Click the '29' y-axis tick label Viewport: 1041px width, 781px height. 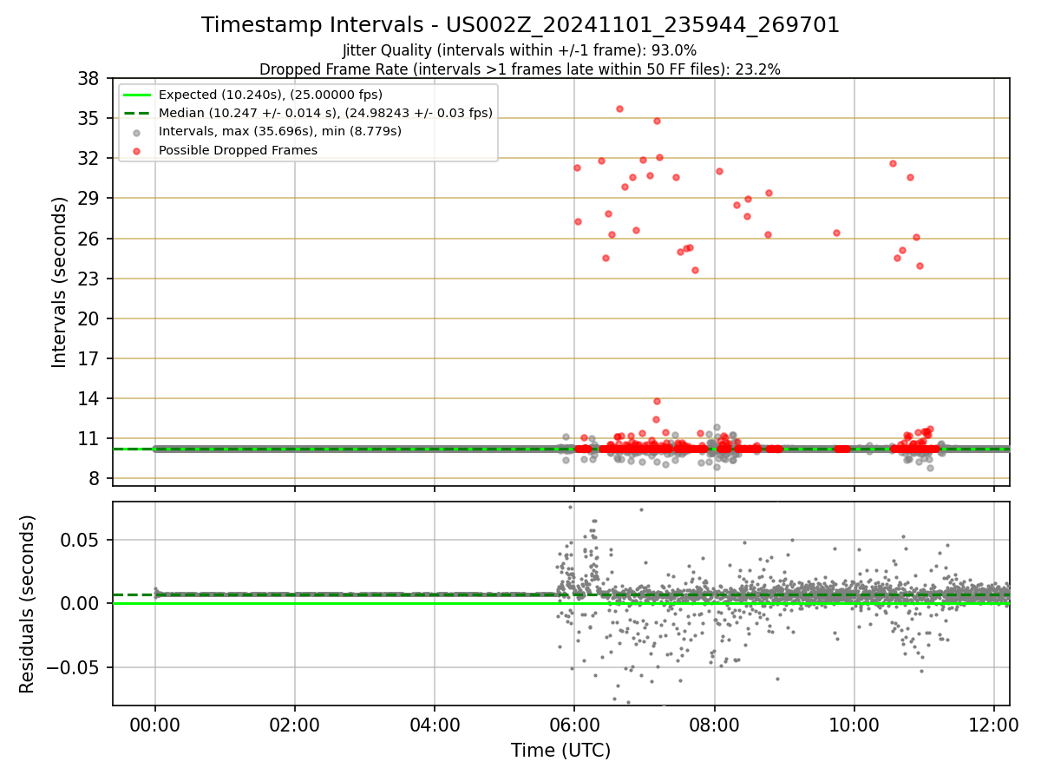pyautogui.click(x=88, y=198)
